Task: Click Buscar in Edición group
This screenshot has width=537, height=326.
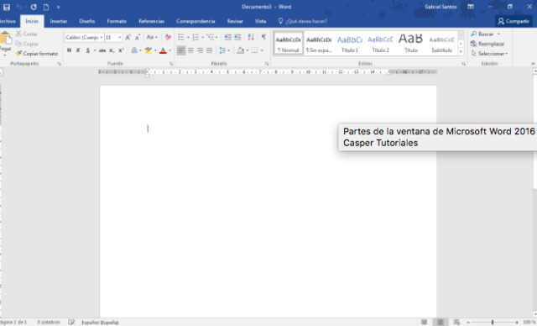Action: [x=485, y=34]
